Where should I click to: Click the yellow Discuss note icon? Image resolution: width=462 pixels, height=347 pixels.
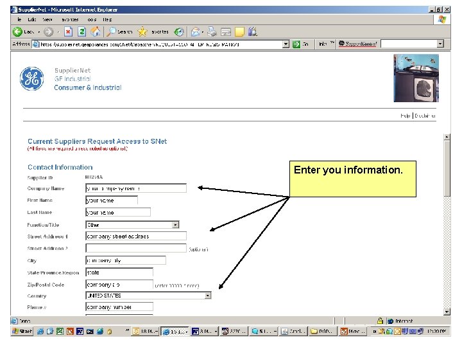click(239, 31)
